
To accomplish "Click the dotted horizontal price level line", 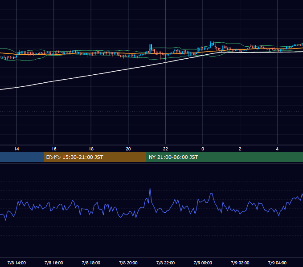I will coord(151,112).
